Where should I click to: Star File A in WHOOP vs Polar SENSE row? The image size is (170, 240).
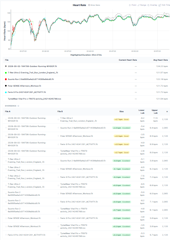tap(6, 136)
